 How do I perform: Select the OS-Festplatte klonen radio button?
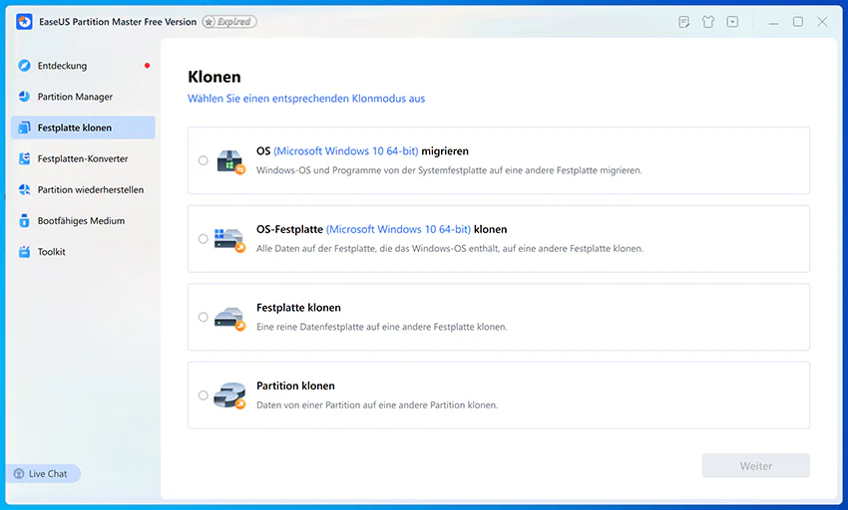click(x=203, y=239)
